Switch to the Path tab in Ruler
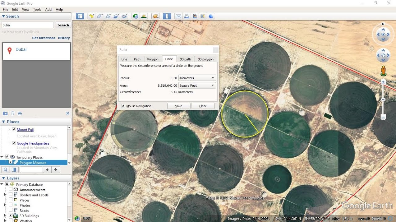Image resolution: width=396 pixels, height=222 pixels. (137, 59)
